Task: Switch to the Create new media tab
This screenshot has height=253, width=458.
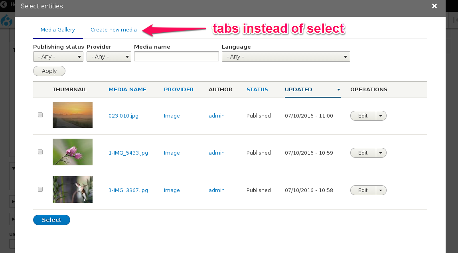Action: click(113, 30)
